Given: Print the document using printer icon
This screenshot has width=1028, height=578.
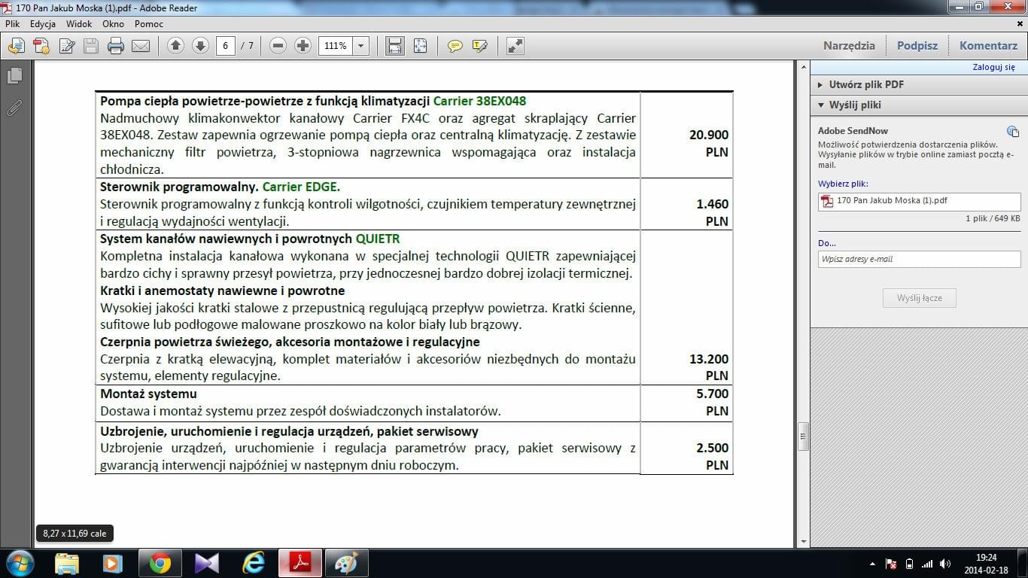Looking at the screenshot, I should tap(116, 46).
